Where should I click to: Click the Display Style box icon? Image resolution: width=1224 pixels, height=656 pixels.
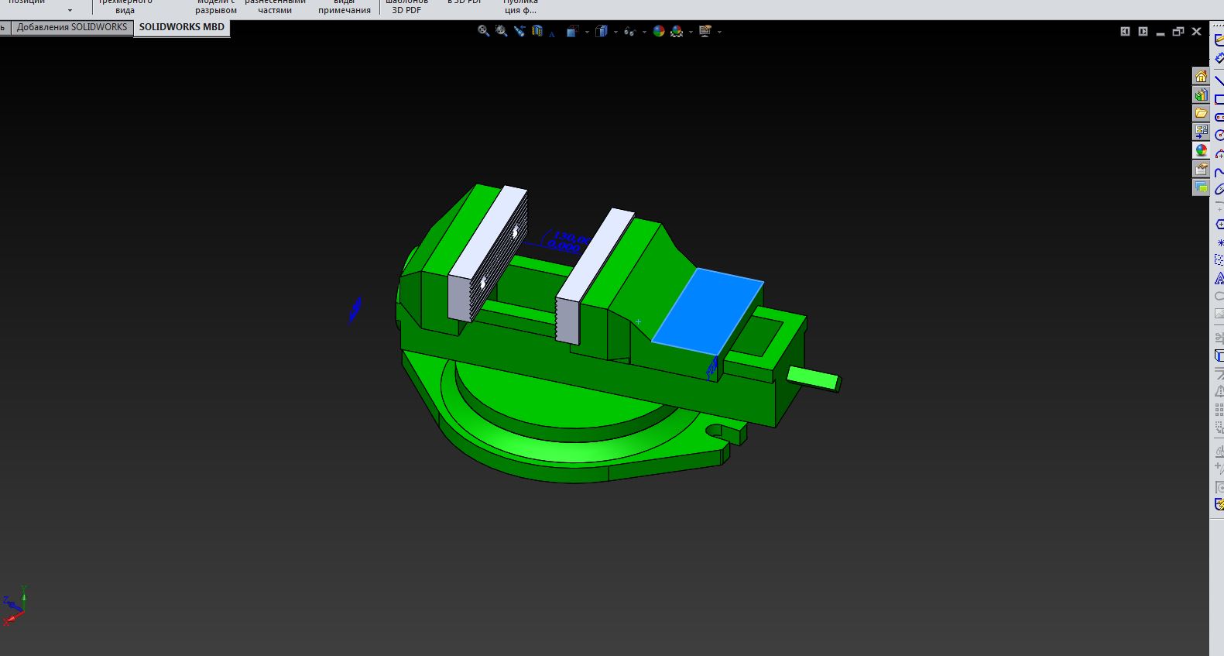coord(601,31)
